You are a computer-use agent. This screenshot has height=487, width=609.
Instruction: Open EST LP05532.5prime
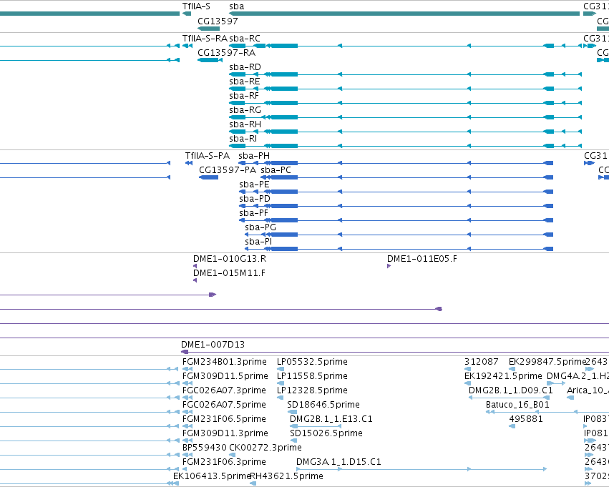coord(312,362)
